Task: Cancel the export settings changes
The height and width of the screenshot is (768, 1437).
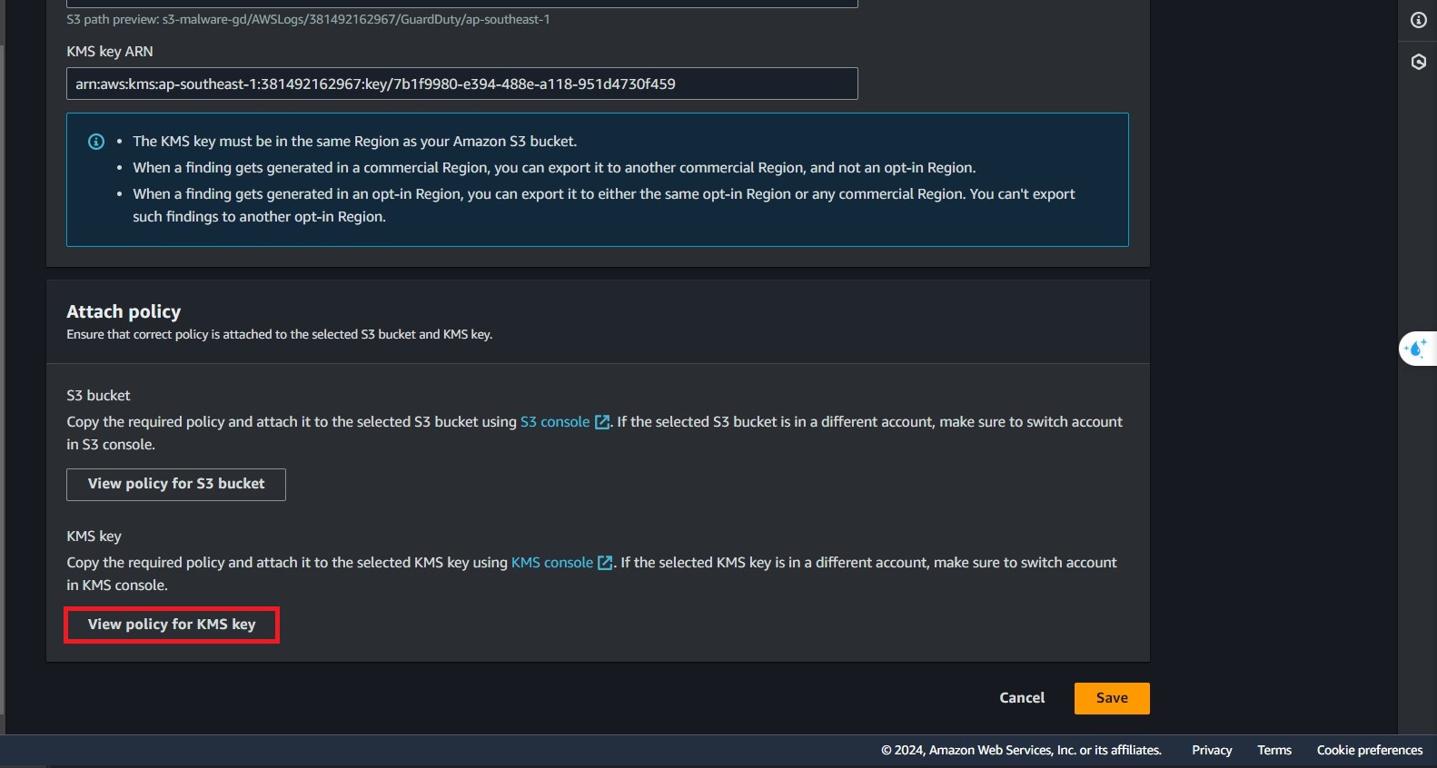Action: (x=1022, y=698)
